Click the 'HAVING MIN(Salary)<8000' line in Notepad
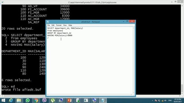This screenshot has height=103, width=184. pyautogui.click(x=60, y=35)
